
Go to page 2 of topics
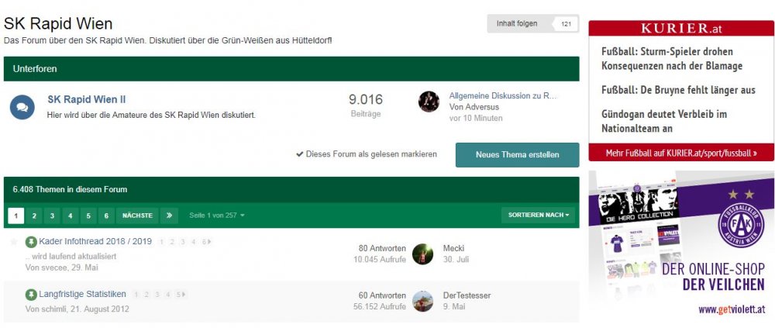point(34,216)
